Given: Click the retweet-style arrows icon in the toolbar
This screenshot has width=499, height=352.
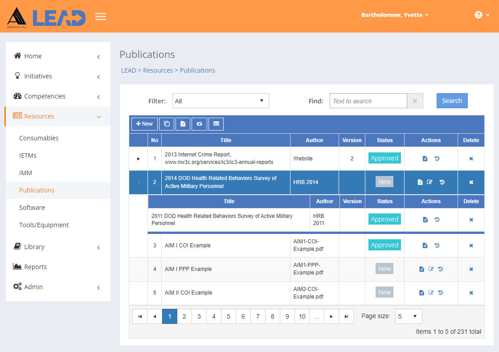Looking at the screenshot, I should coord(199,124).
